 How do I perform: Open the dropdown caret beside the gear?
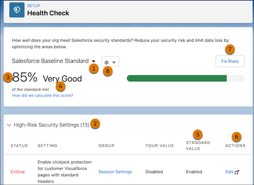[114, 62]
